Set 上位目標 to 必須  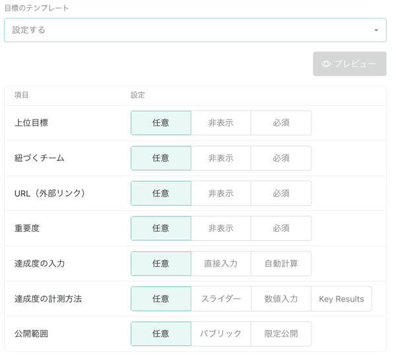tap(281, 123)
